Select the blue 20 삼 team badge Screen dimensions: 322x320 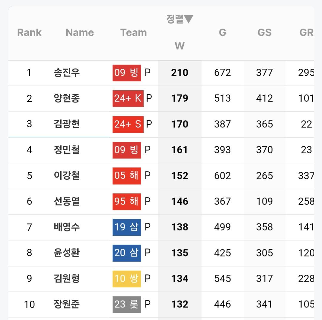(x=127, y=253)
